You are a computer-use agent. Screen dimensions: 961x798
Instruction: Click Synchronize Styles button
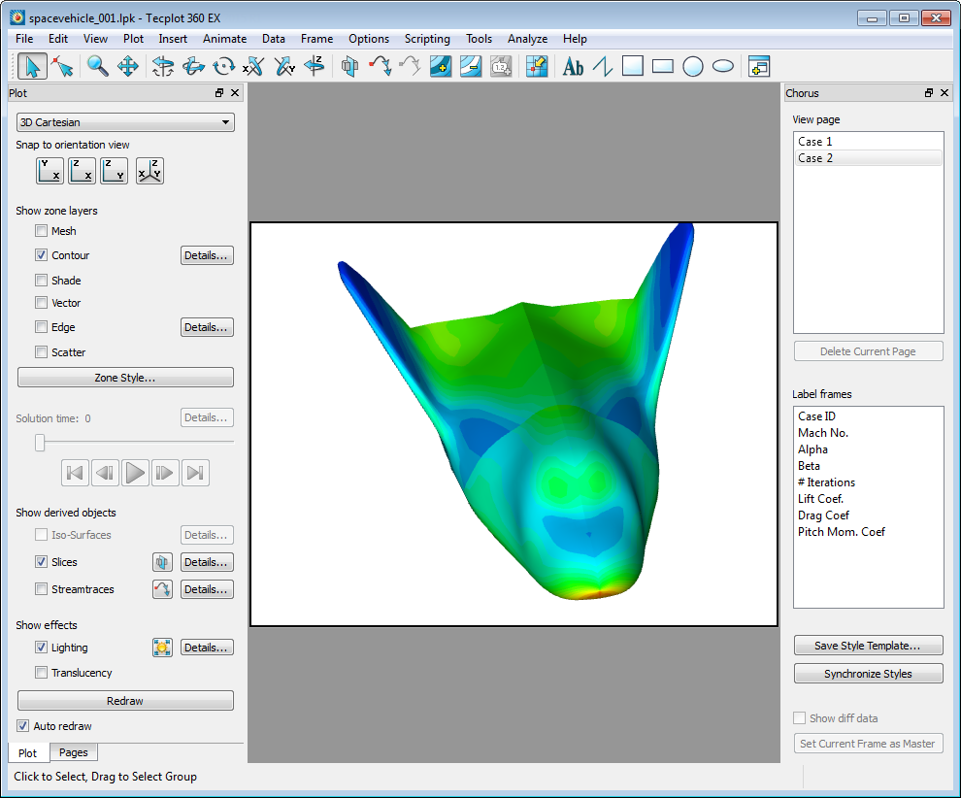pyautogui.click(x=868, y=674)
